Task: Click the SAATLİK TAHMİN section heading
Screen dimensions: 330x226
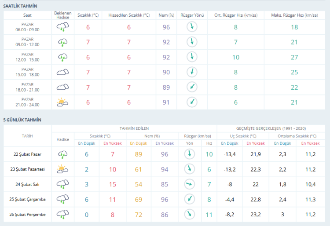Action: click(20, 6)
